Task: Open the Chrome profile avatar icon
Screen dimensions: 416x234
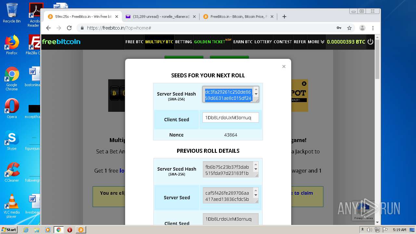Action: click(362, 28)
